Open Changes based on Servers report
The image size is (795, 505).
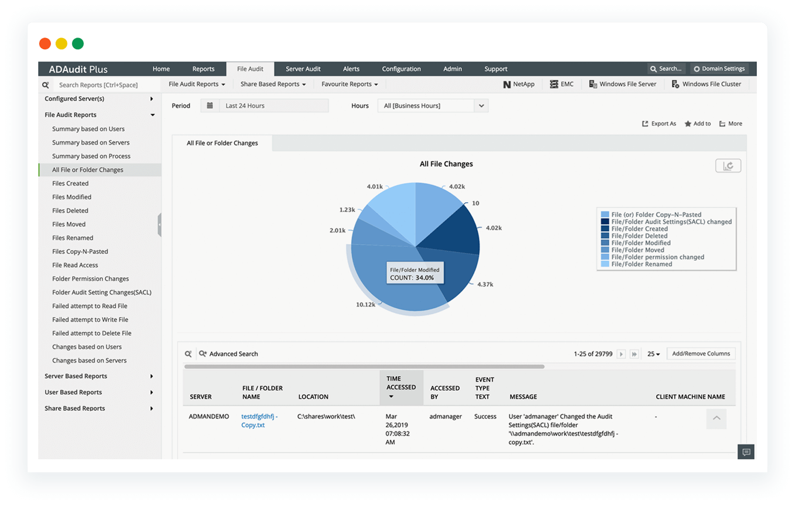coord(89,361)
